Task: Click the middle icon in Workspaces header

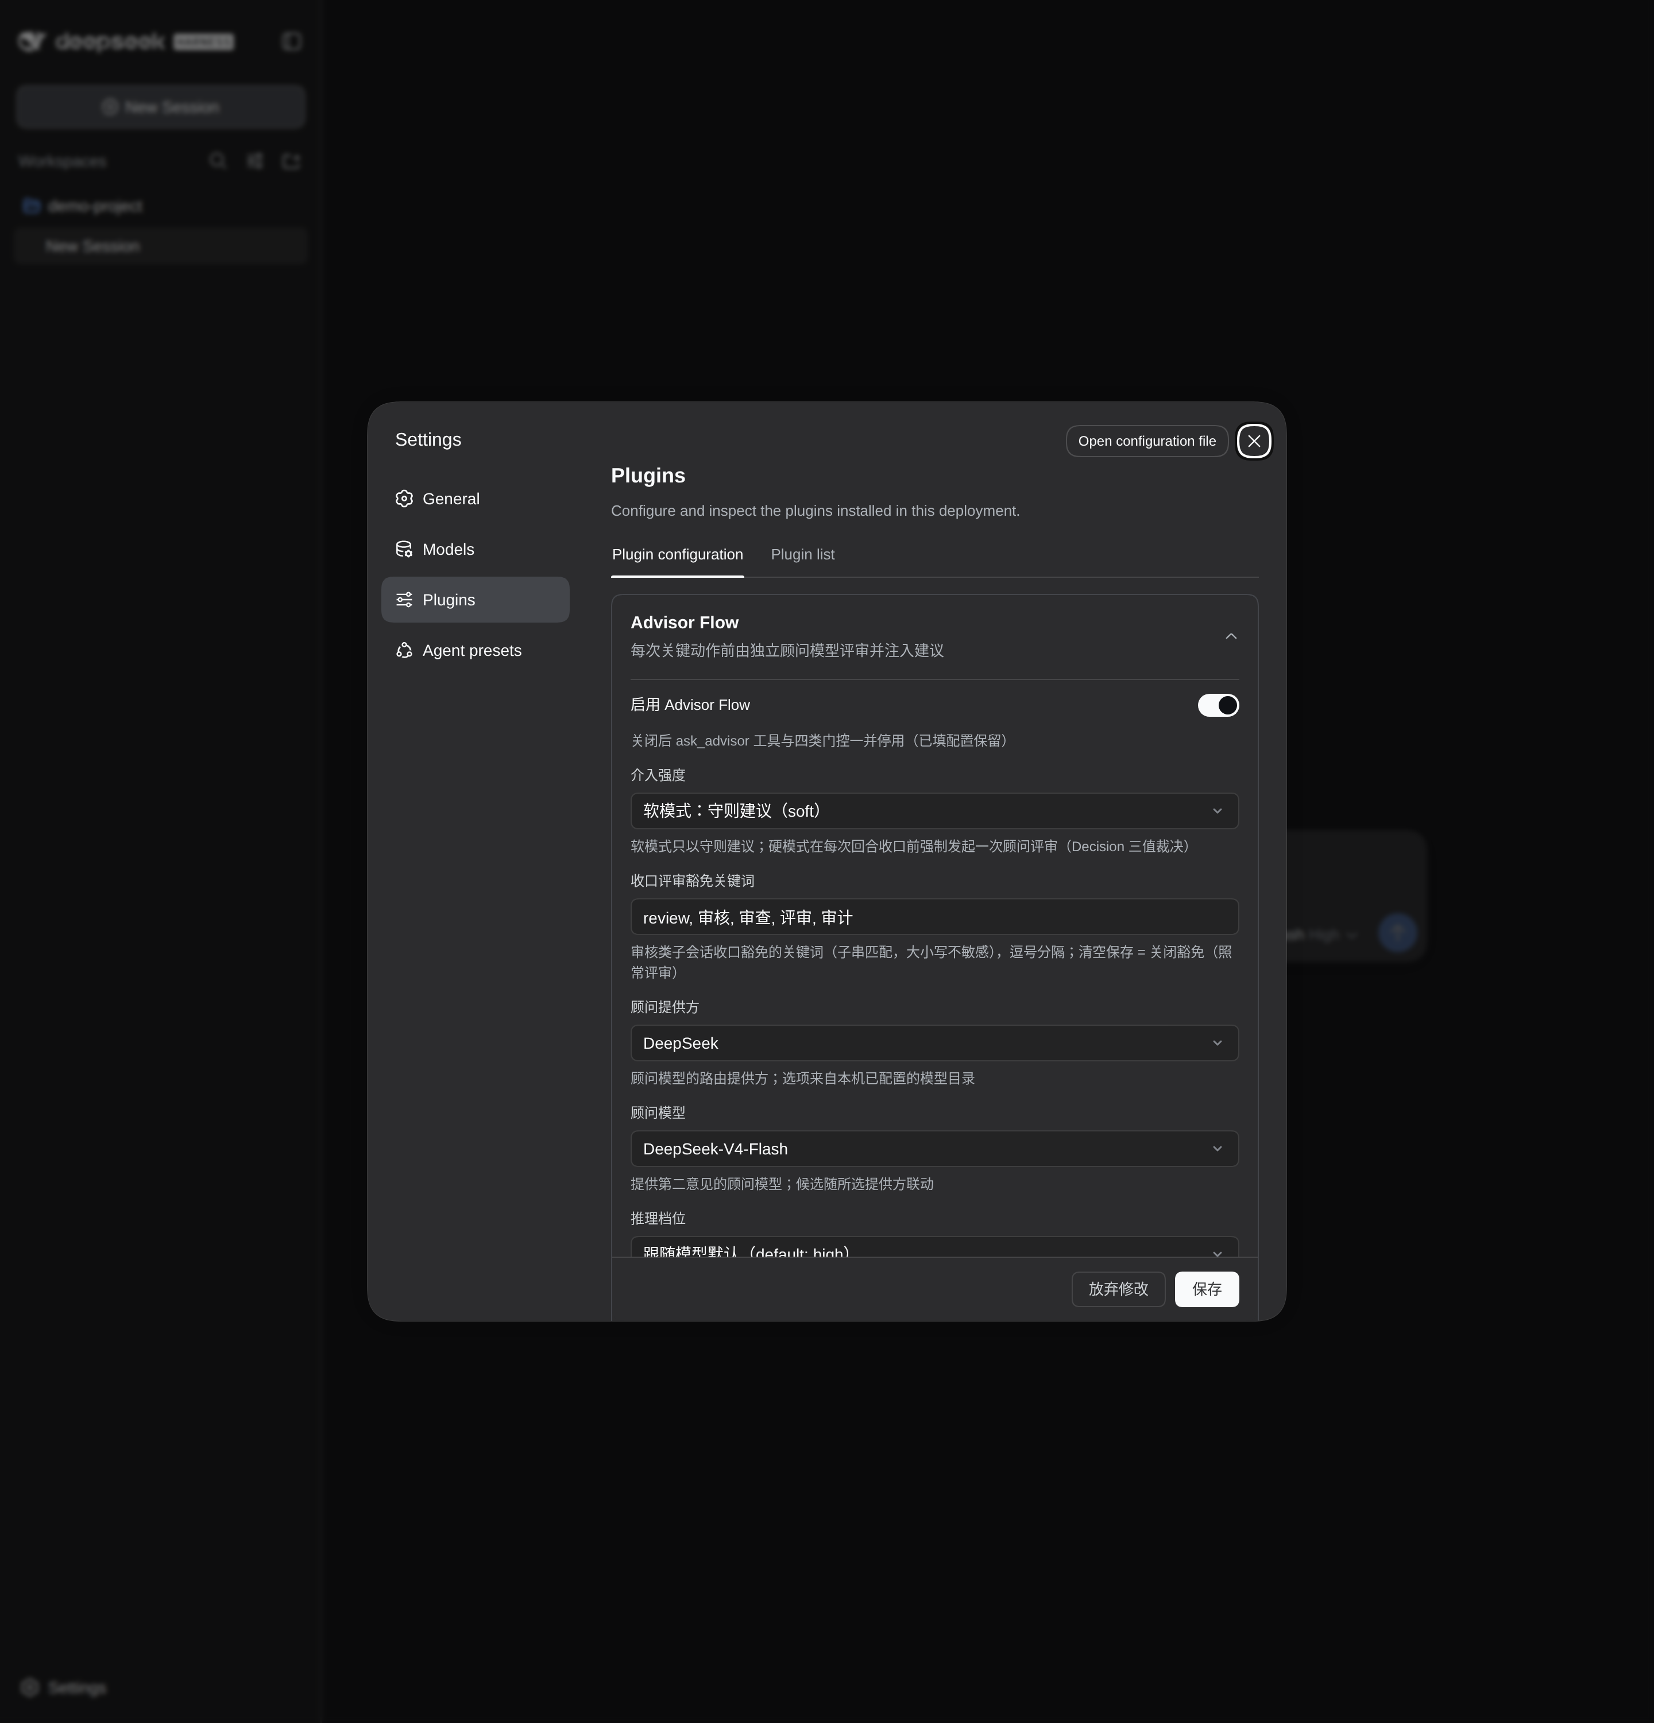Action: click(x=255, y=161)
